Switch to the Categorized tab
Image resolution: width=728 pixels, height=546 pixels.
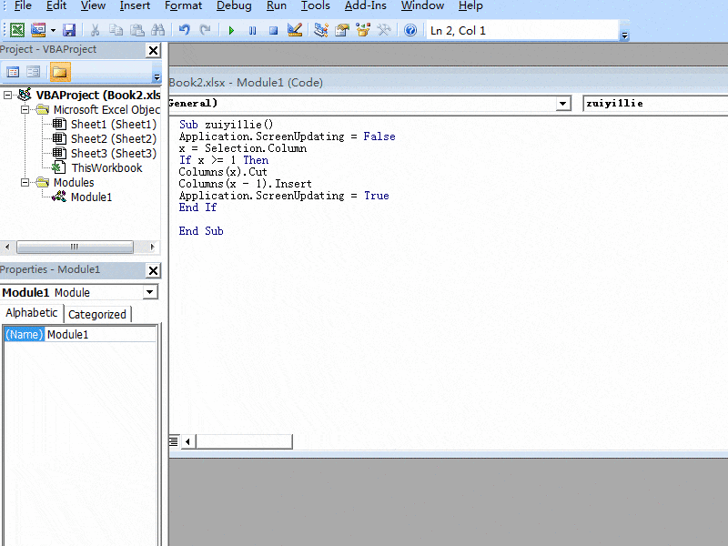click(x=97, y=314)
